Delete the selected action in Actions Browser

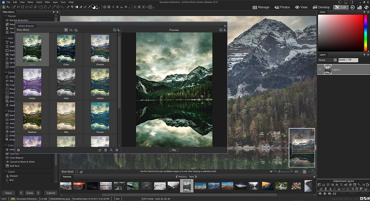(105, 150)
